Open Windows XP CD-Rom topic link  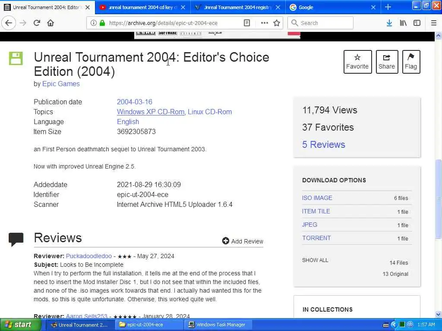pos(151,112)
